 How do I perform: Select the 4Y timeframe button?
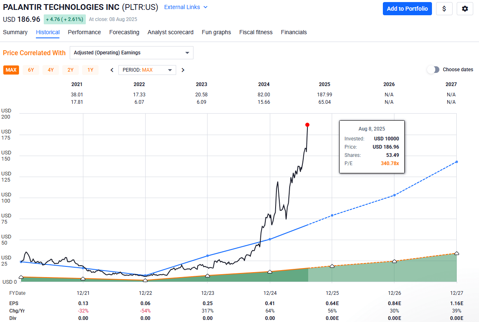(x=50, y=70)
